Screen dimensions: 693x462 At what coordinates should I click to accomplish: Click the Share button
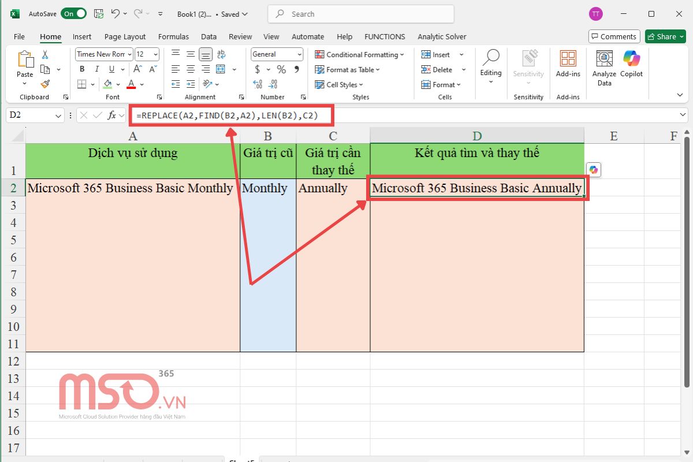665,36
